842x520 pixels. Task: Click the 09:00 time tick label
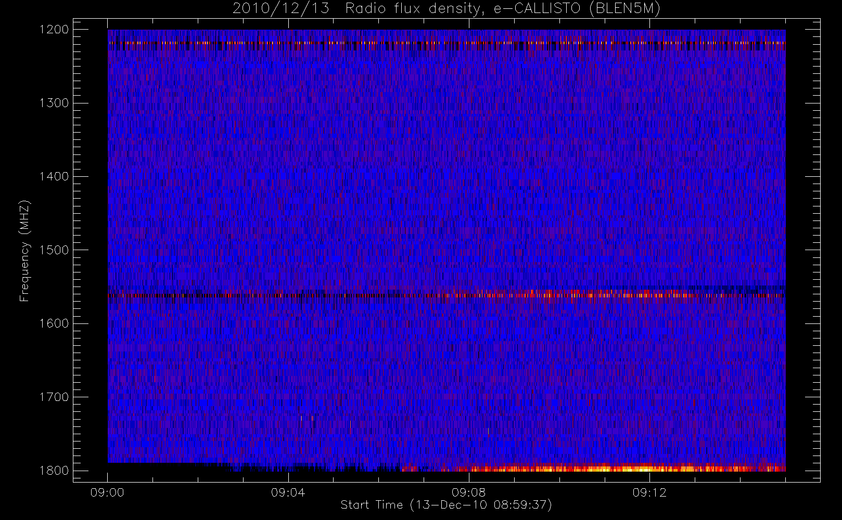coord(107,492)
